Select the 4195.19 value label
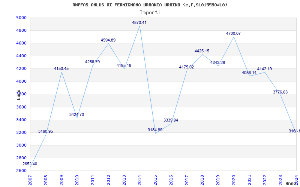Image resolution: width=300 pixels, height=187 pixels. [124, 65]
